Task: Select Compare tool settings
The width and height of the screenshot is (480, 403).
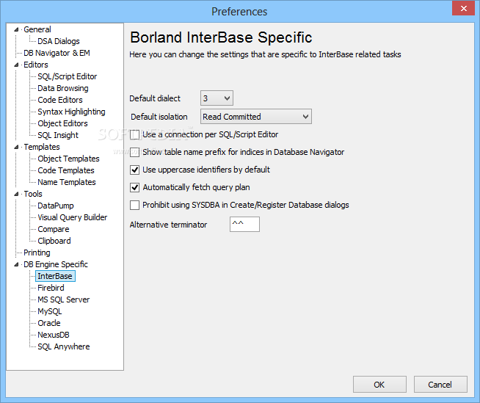Action: pos(54,229)
